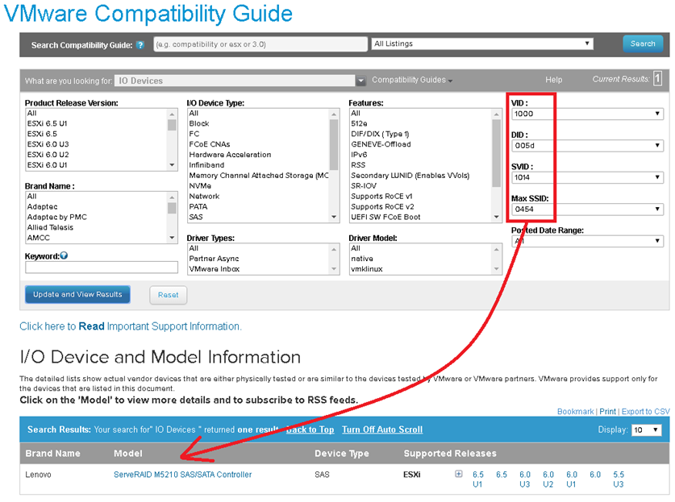The width and height of the screenshot is (675, 502).
Task: Click the Export to CSV link
Action: 645,412
